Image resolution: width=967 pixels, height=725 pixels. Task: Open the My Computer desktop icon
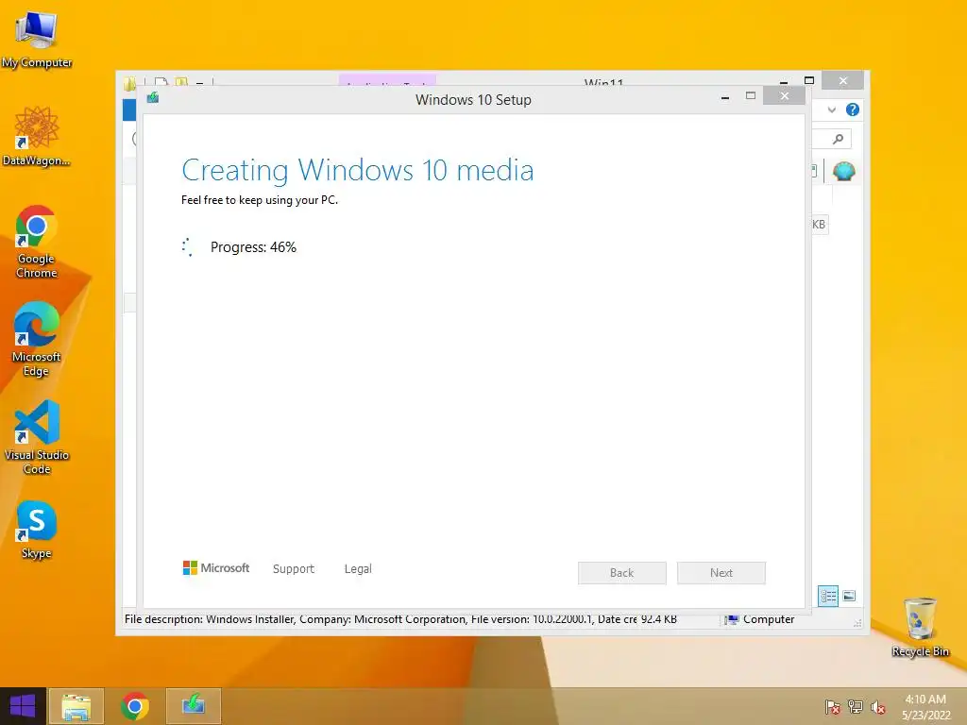[x=37, y=39]
